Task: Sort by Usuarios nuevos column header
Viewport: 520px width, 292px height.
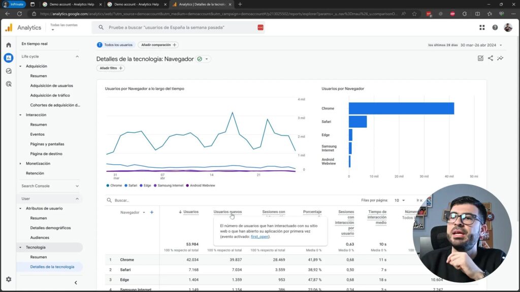Action: click(227, 212)
